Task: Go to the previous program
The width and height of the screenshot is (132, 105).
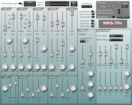Action: point(109,6)
